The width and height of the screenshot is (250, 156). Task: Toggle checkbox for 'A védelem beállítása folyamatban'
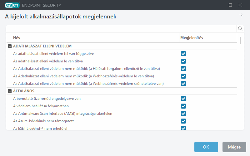(183, 106)
